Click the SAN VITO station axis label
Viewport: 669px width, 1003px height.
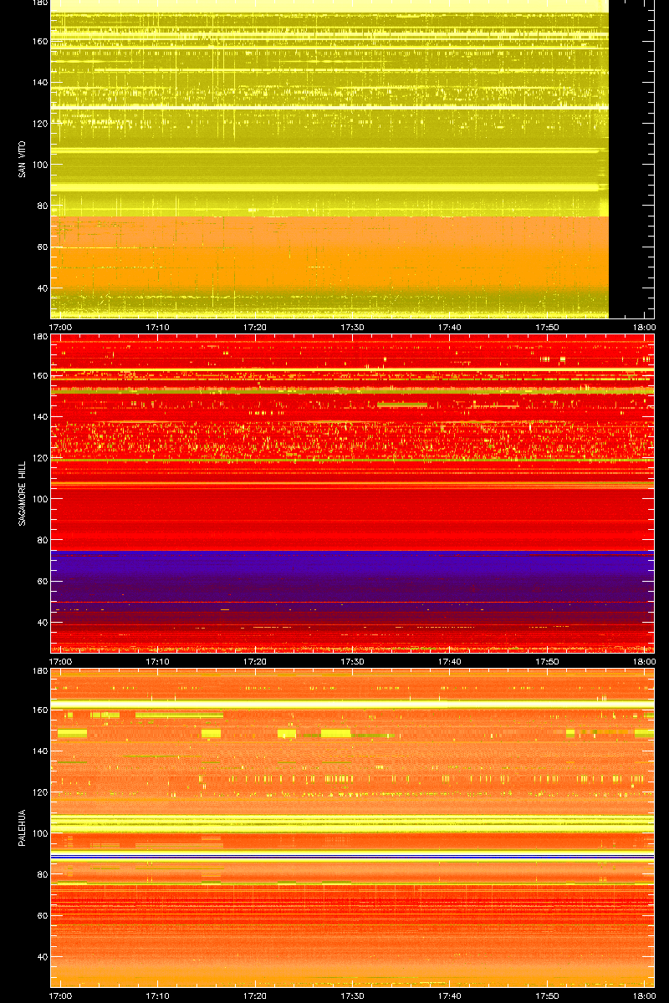click(x=21, y=159)
